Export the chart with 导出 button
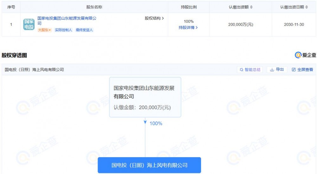Screen dimensions: 317x174 coord(277,69)
